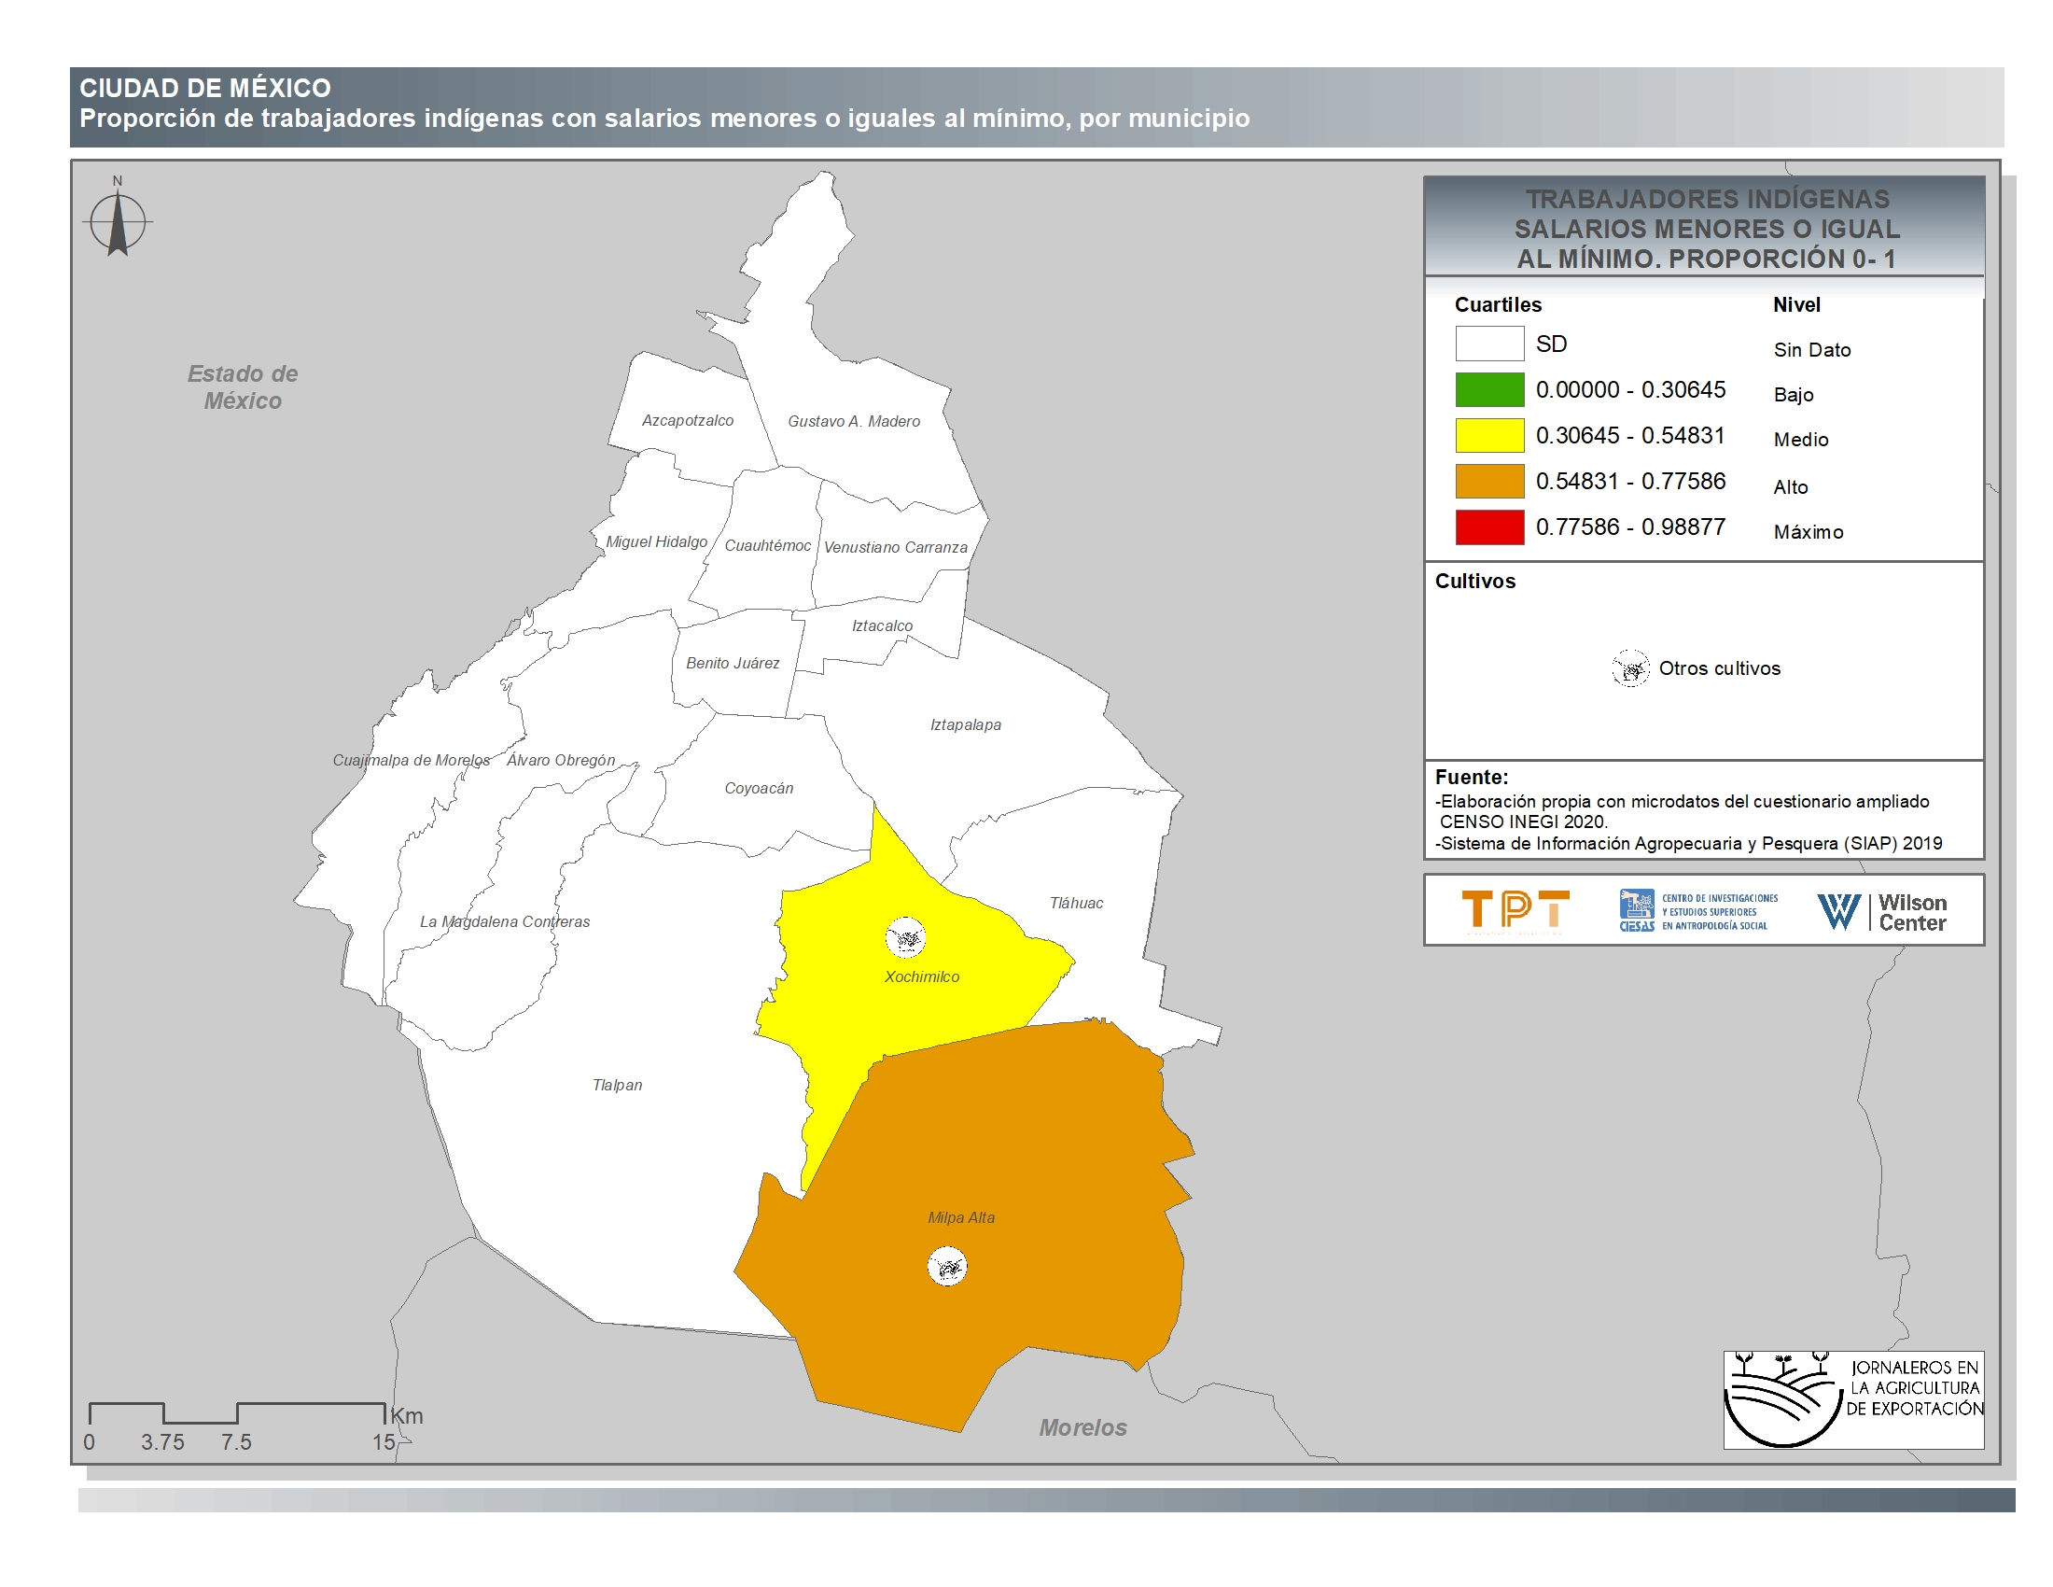Click the Gustavo A. Madero label

point(854,421)
